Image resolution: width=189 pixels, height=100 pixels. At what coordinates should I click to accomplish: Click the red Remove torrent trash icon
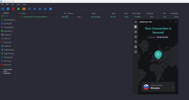(x=13, y=9)
